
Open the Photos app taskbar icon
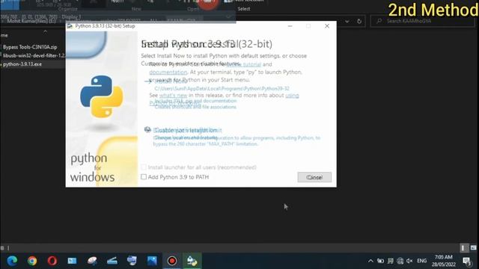click(x=152, y=261)
